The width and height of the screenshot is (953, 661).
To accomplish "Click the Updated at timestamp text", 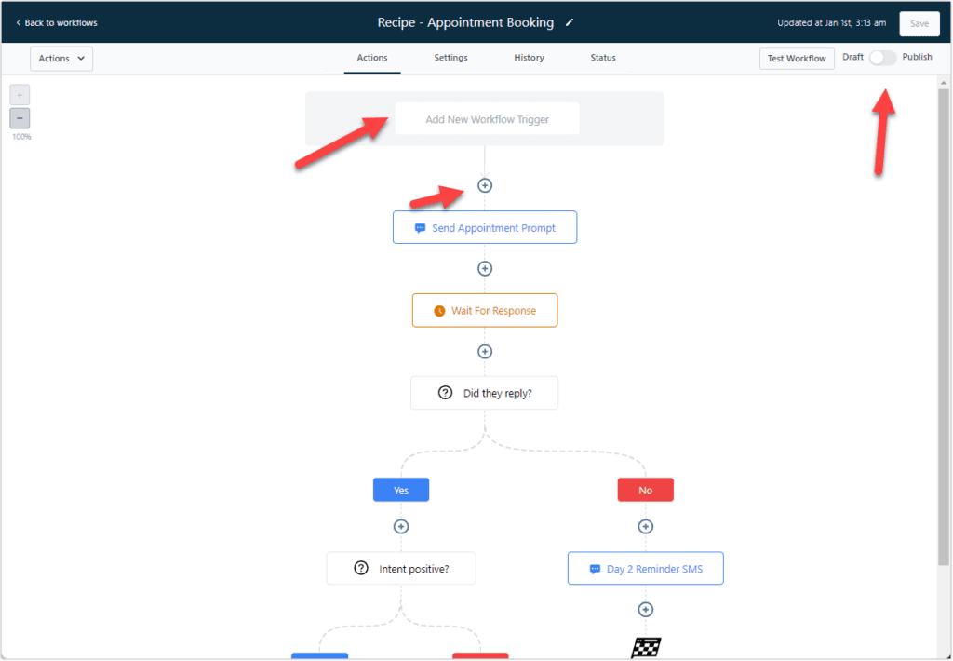I will pyautogui.click(x=831, y=23).
